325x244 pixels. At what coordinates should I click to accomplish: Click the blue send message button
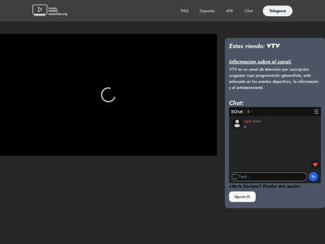tap(313, 177)
